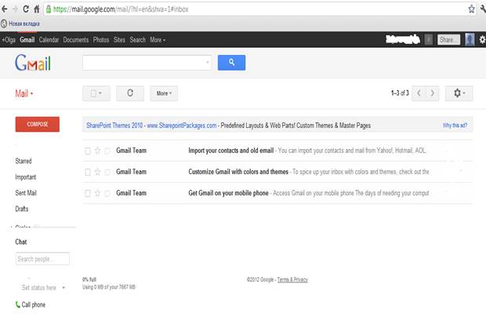The image size is (486, 324).
Task: Open the browser home page icon
Action: click(x=37, y=9)
